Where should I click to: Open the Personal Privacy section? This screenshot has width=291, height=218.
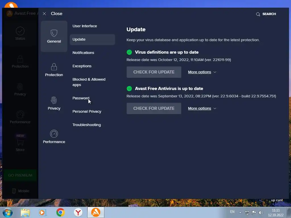tap(87, 111)
